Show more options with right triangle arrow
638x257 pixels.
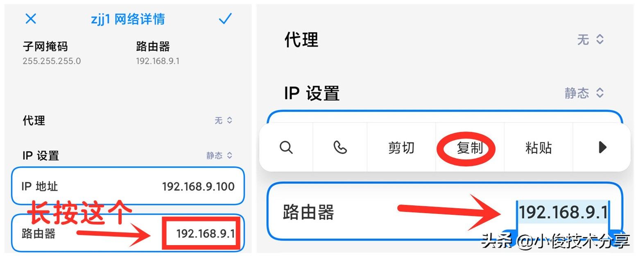(602, 147)
